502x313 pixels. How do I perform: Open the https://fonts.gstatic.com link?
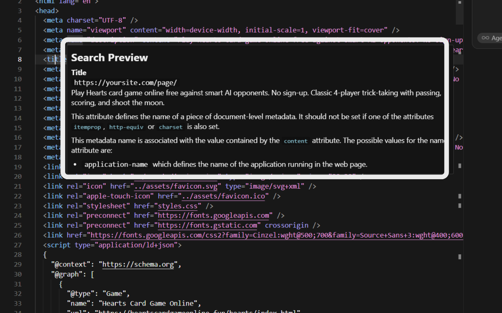coord(207,225)
